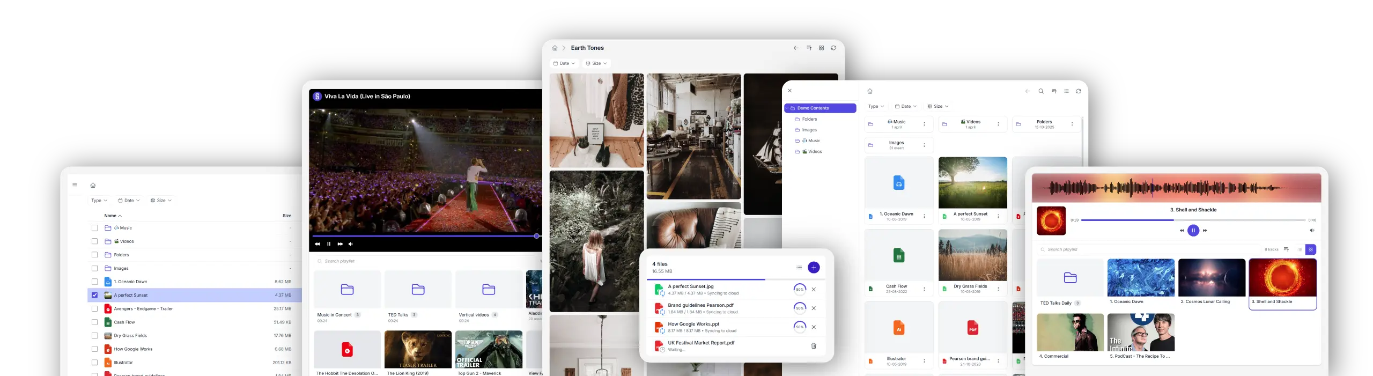Click the home icon beside the Earth Tones breadcrumb
Image resolution: width=1373 pixels, height=376 pixels.
pyautogui.click(x=555, y=48)
